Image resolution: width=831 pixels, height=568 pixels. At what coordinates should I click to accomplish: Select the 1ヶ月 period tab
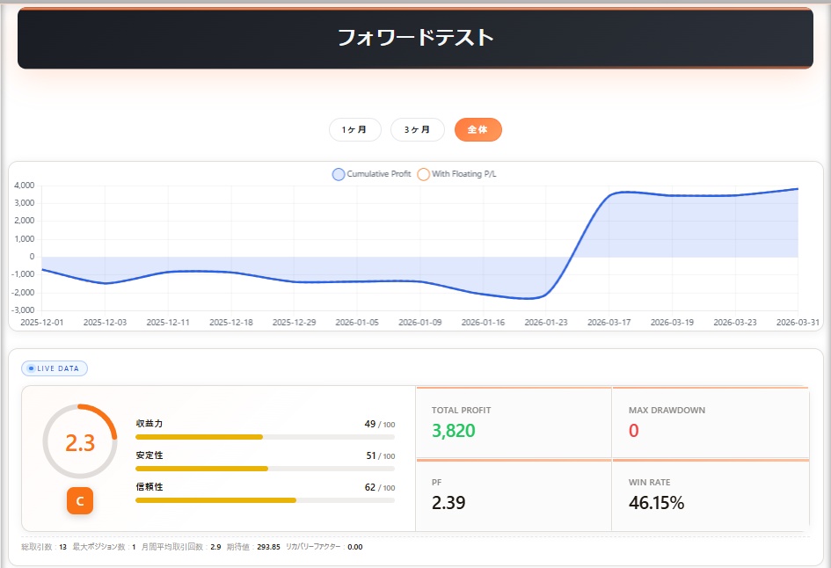point(354,129)
